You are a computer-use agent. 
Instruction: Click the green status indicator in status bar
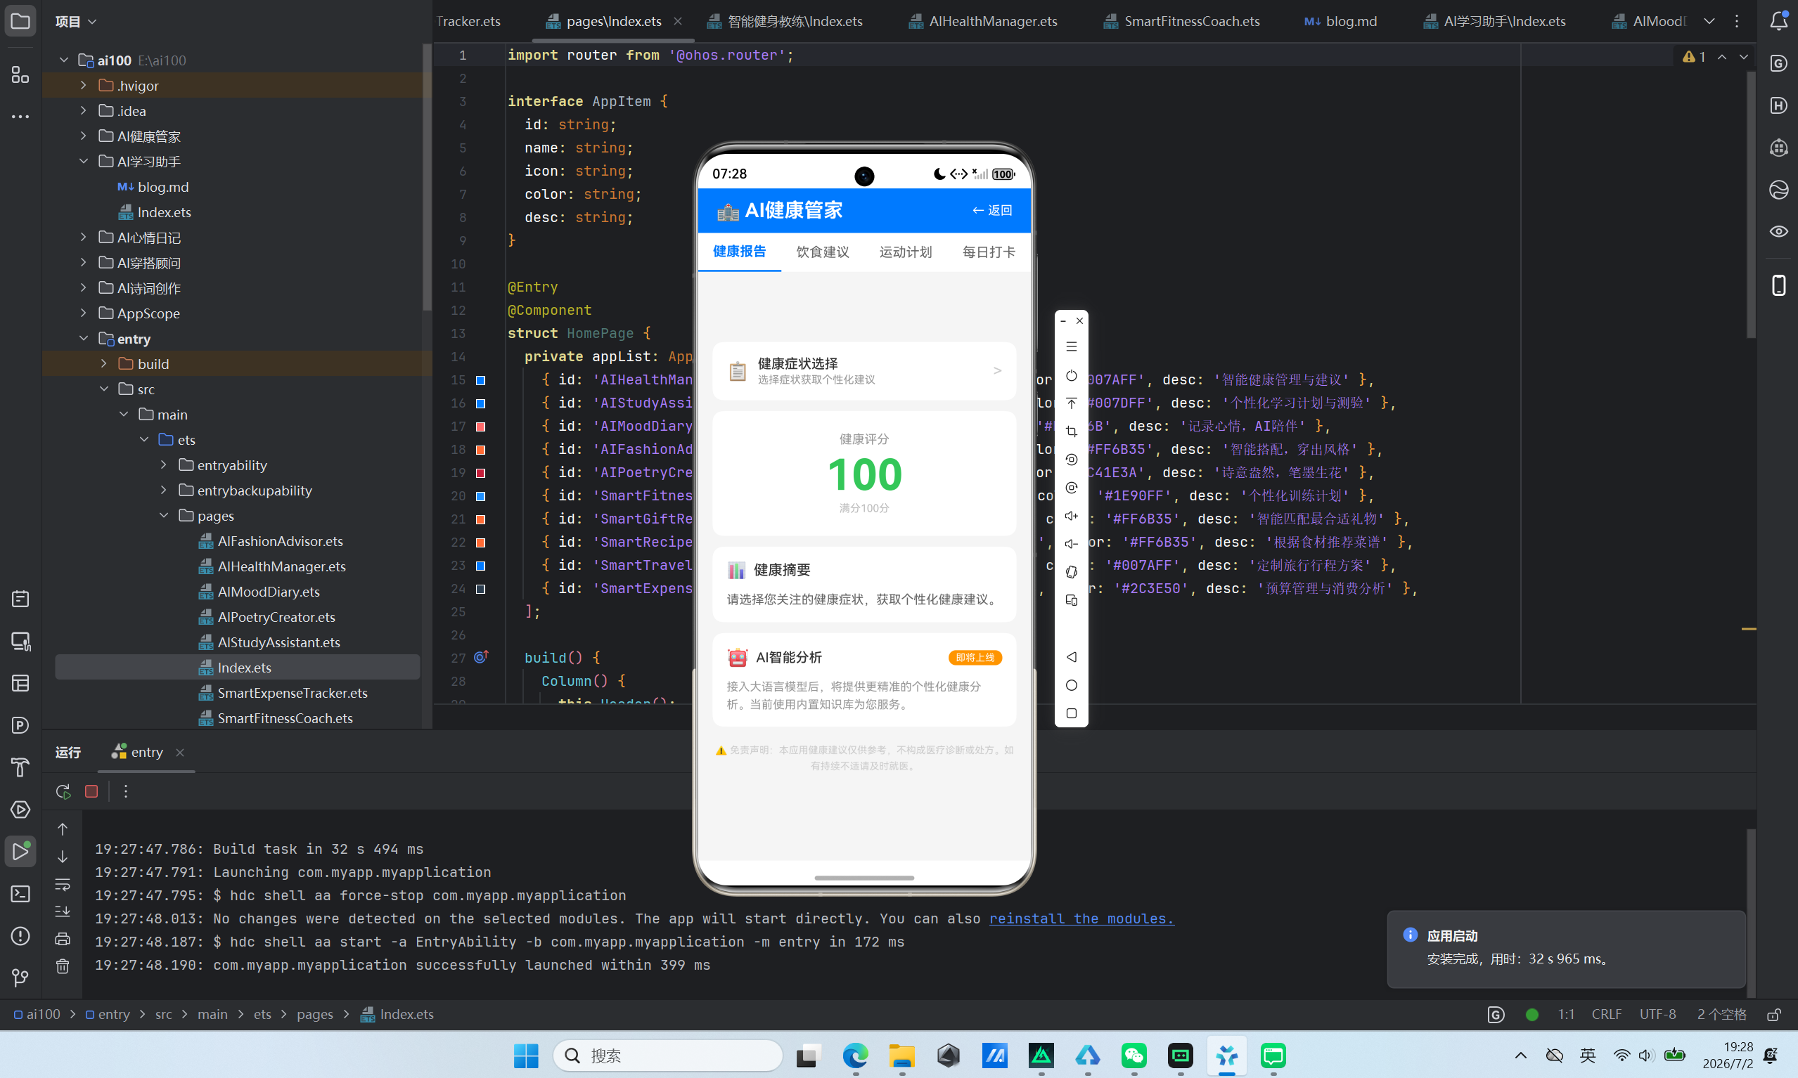click(1532, 1014)
